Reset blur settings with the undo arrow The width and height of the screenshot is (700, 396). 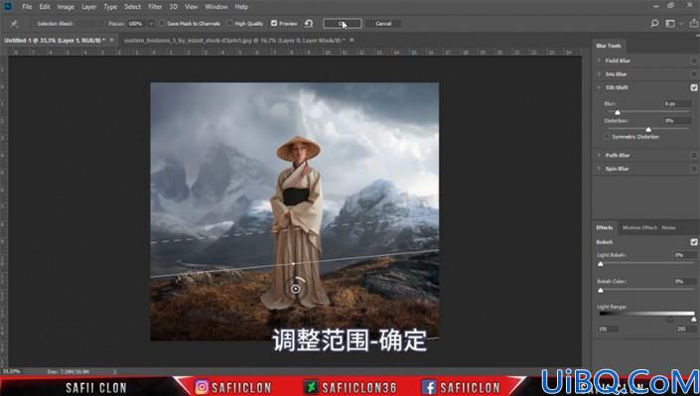tap(309, 23)
